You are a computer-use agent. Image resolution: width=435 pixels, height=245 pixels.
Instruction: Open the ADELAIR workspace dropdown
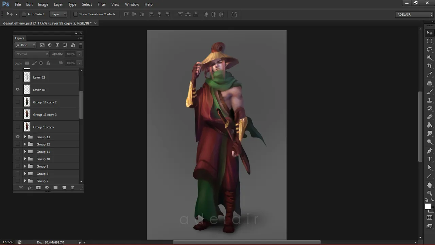pyautogui.click(x=415, y=14)
